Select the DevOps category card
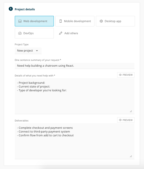The height and width of the screenshot is (169, 144). coord(34,33)
